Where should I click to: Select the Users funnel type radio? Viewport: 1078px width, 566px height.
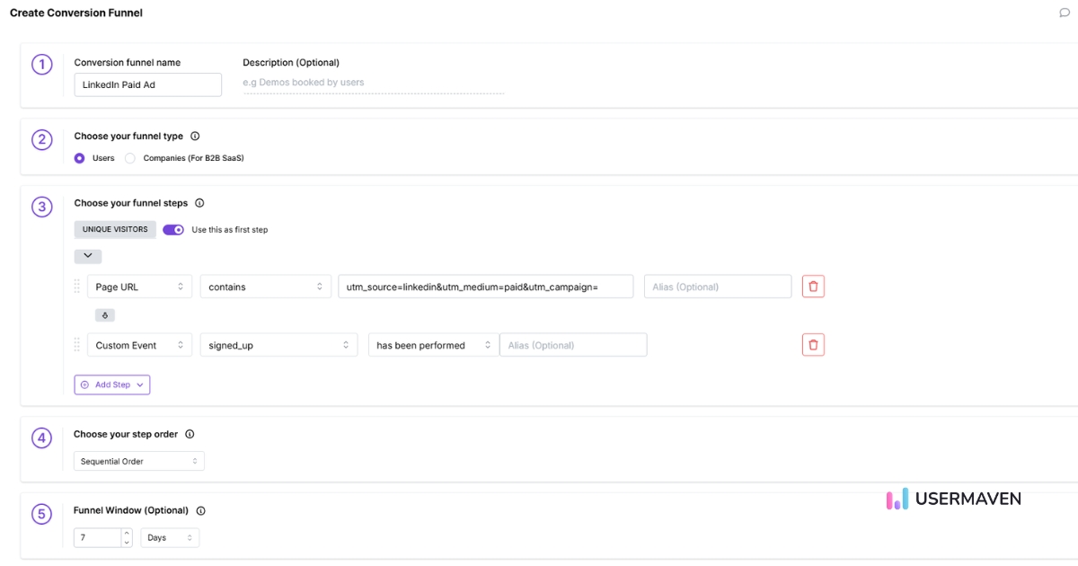[x=80, y=158]
